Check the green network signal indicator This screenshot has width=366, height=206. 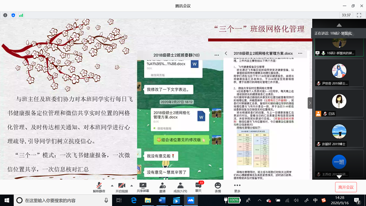[x=21, y=15]
